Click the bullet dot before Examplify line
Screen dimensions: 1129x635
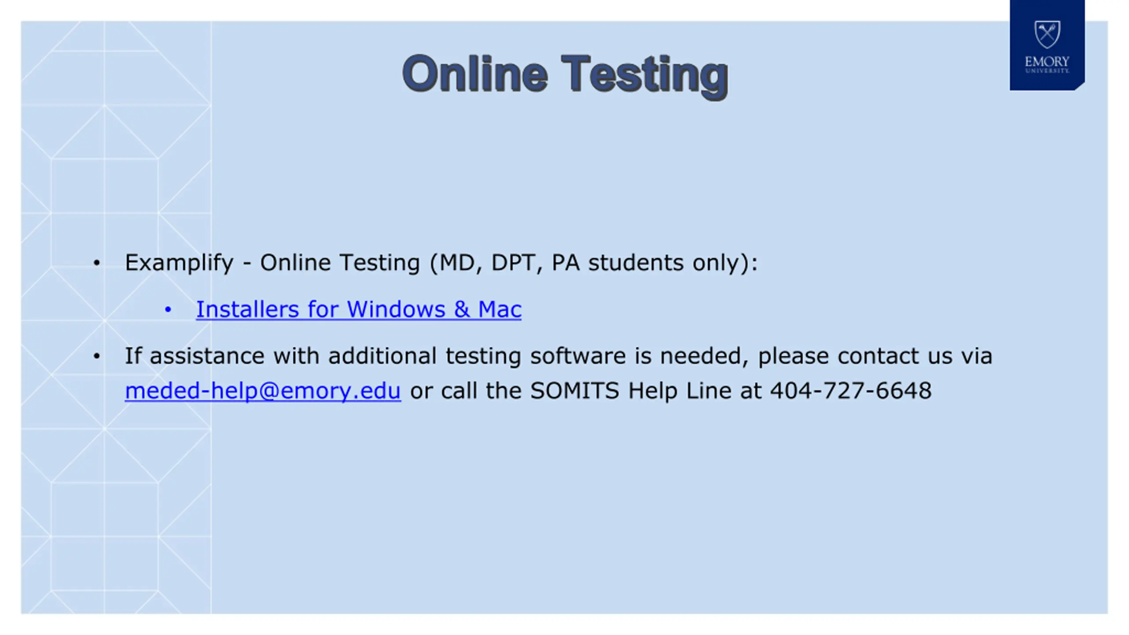coord(97,263)
